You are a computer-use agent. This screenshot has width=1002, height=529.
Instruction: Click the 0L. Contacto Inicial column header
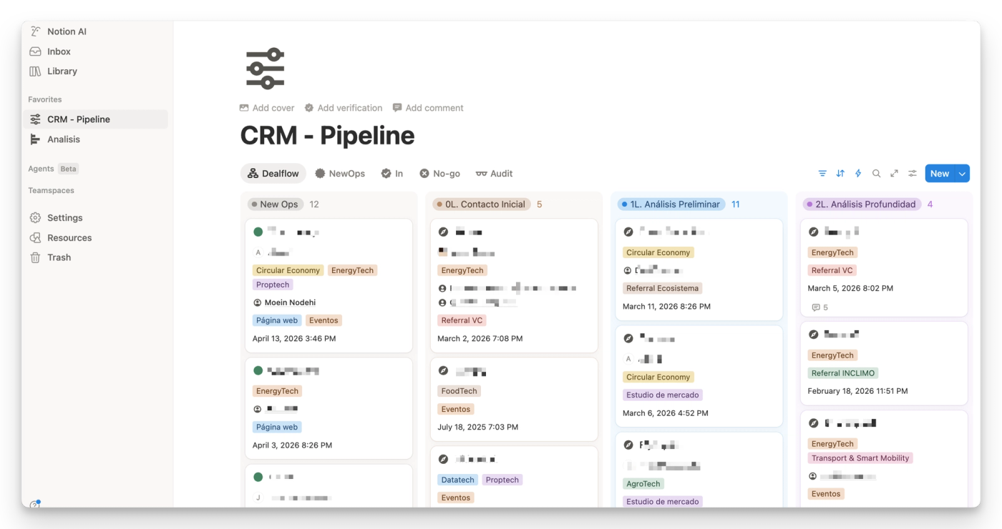482,204
